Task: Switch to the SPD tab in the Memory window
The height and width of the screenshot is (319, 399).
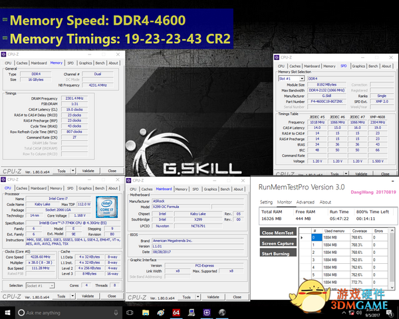Action: (x=70, y=63)
